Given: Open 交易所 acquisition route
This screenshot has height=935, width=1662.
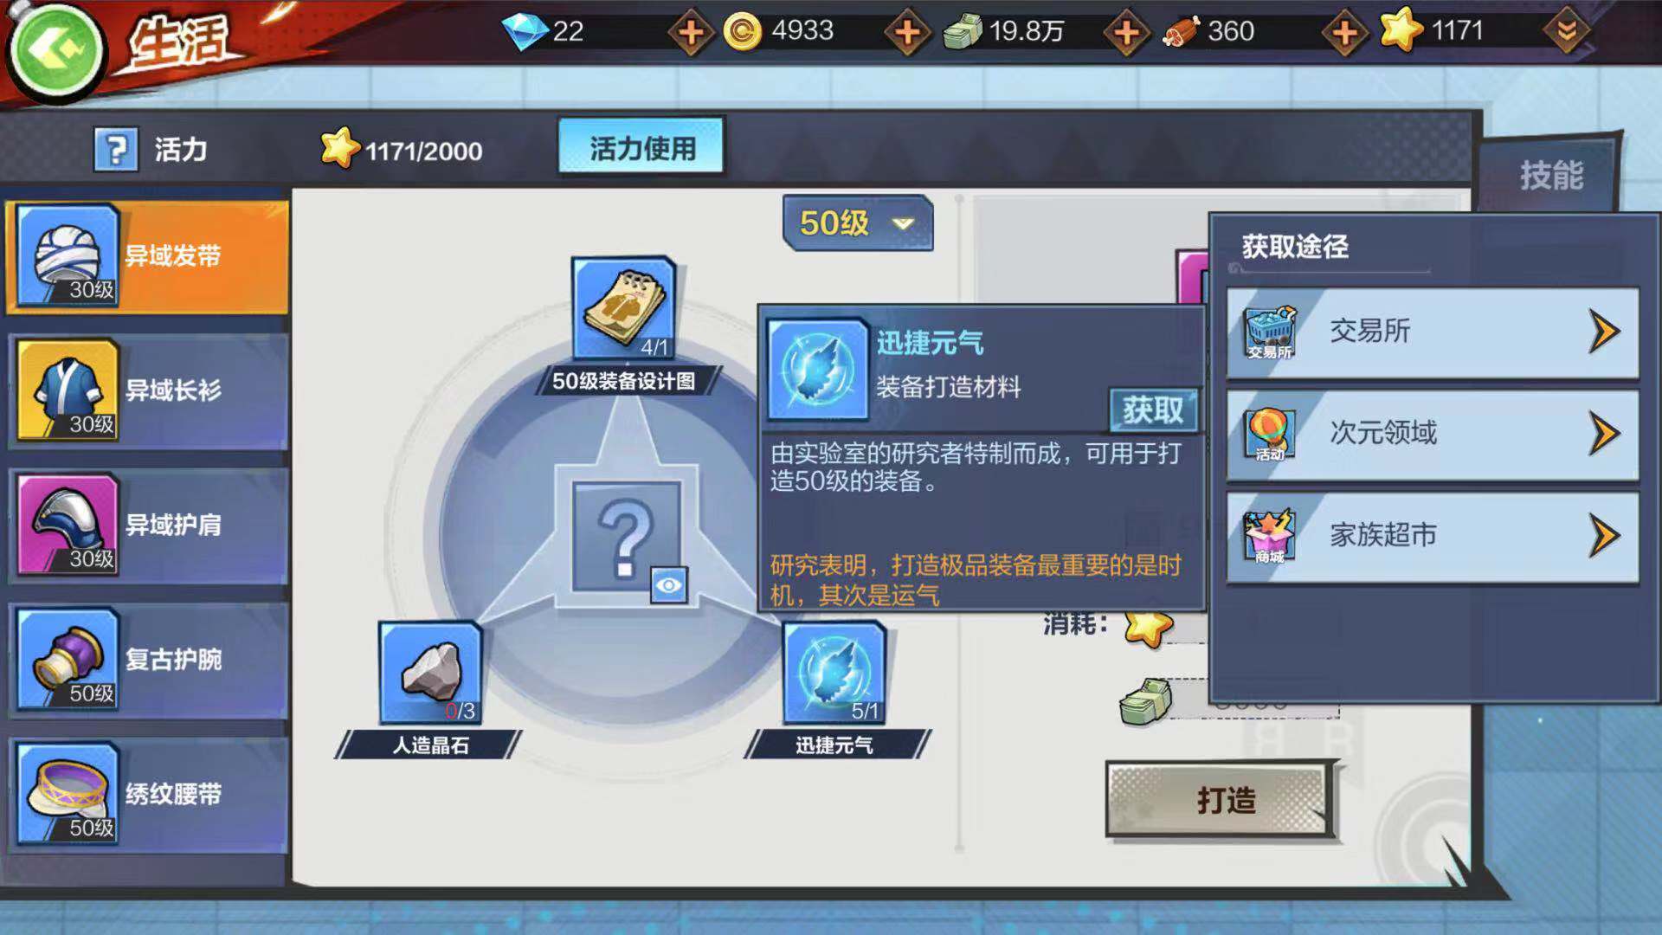Looking at the screenshot, I should (x=1433, y=332).
